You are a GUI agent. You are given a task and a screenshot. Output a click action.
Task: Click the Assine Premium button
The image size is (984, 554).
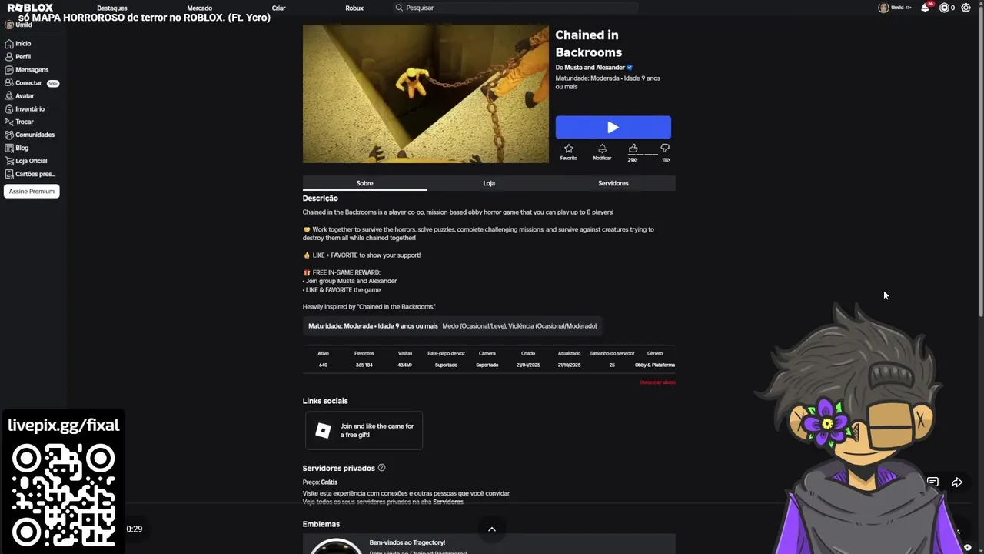pos(32,191)
